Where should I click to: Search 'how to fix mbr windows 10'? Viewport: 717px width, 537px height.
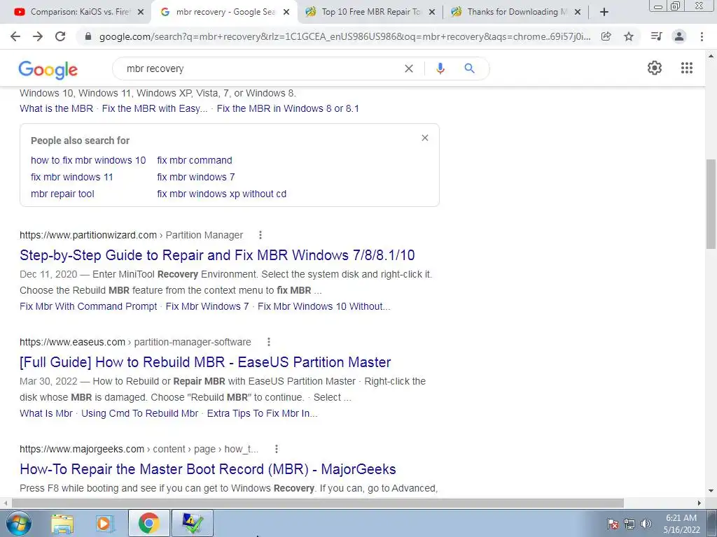click(x=88, y=160)
